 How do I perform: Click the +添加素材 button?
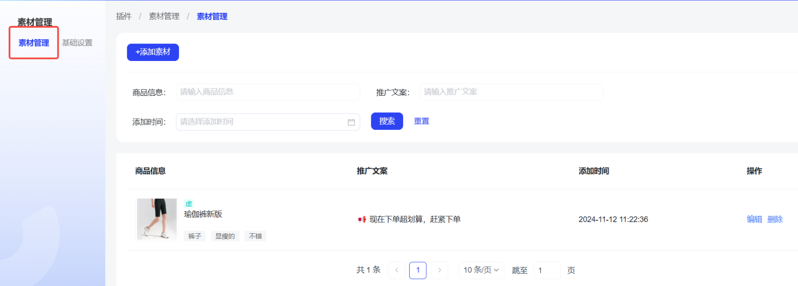153,52
